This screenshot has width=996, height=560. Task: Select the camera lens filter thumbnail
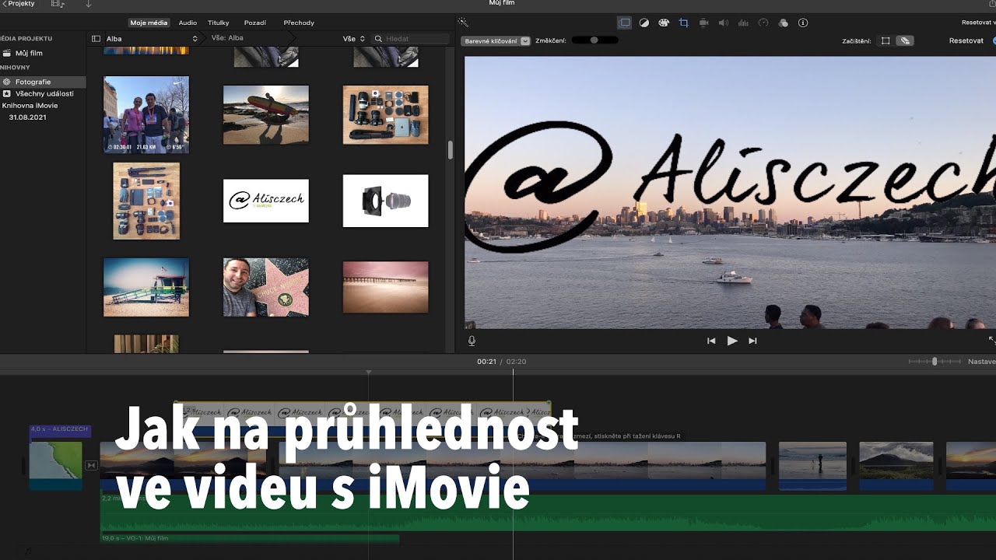[x=385, y=201]
